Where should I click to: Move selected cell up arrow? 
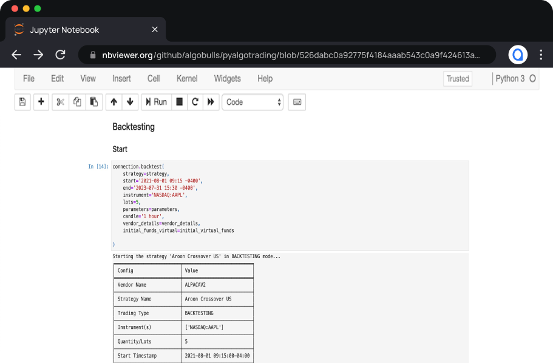(x=114, y=102)
